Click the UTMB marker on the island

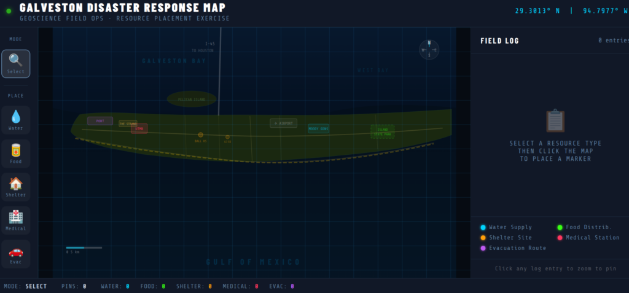coord(139,128)
